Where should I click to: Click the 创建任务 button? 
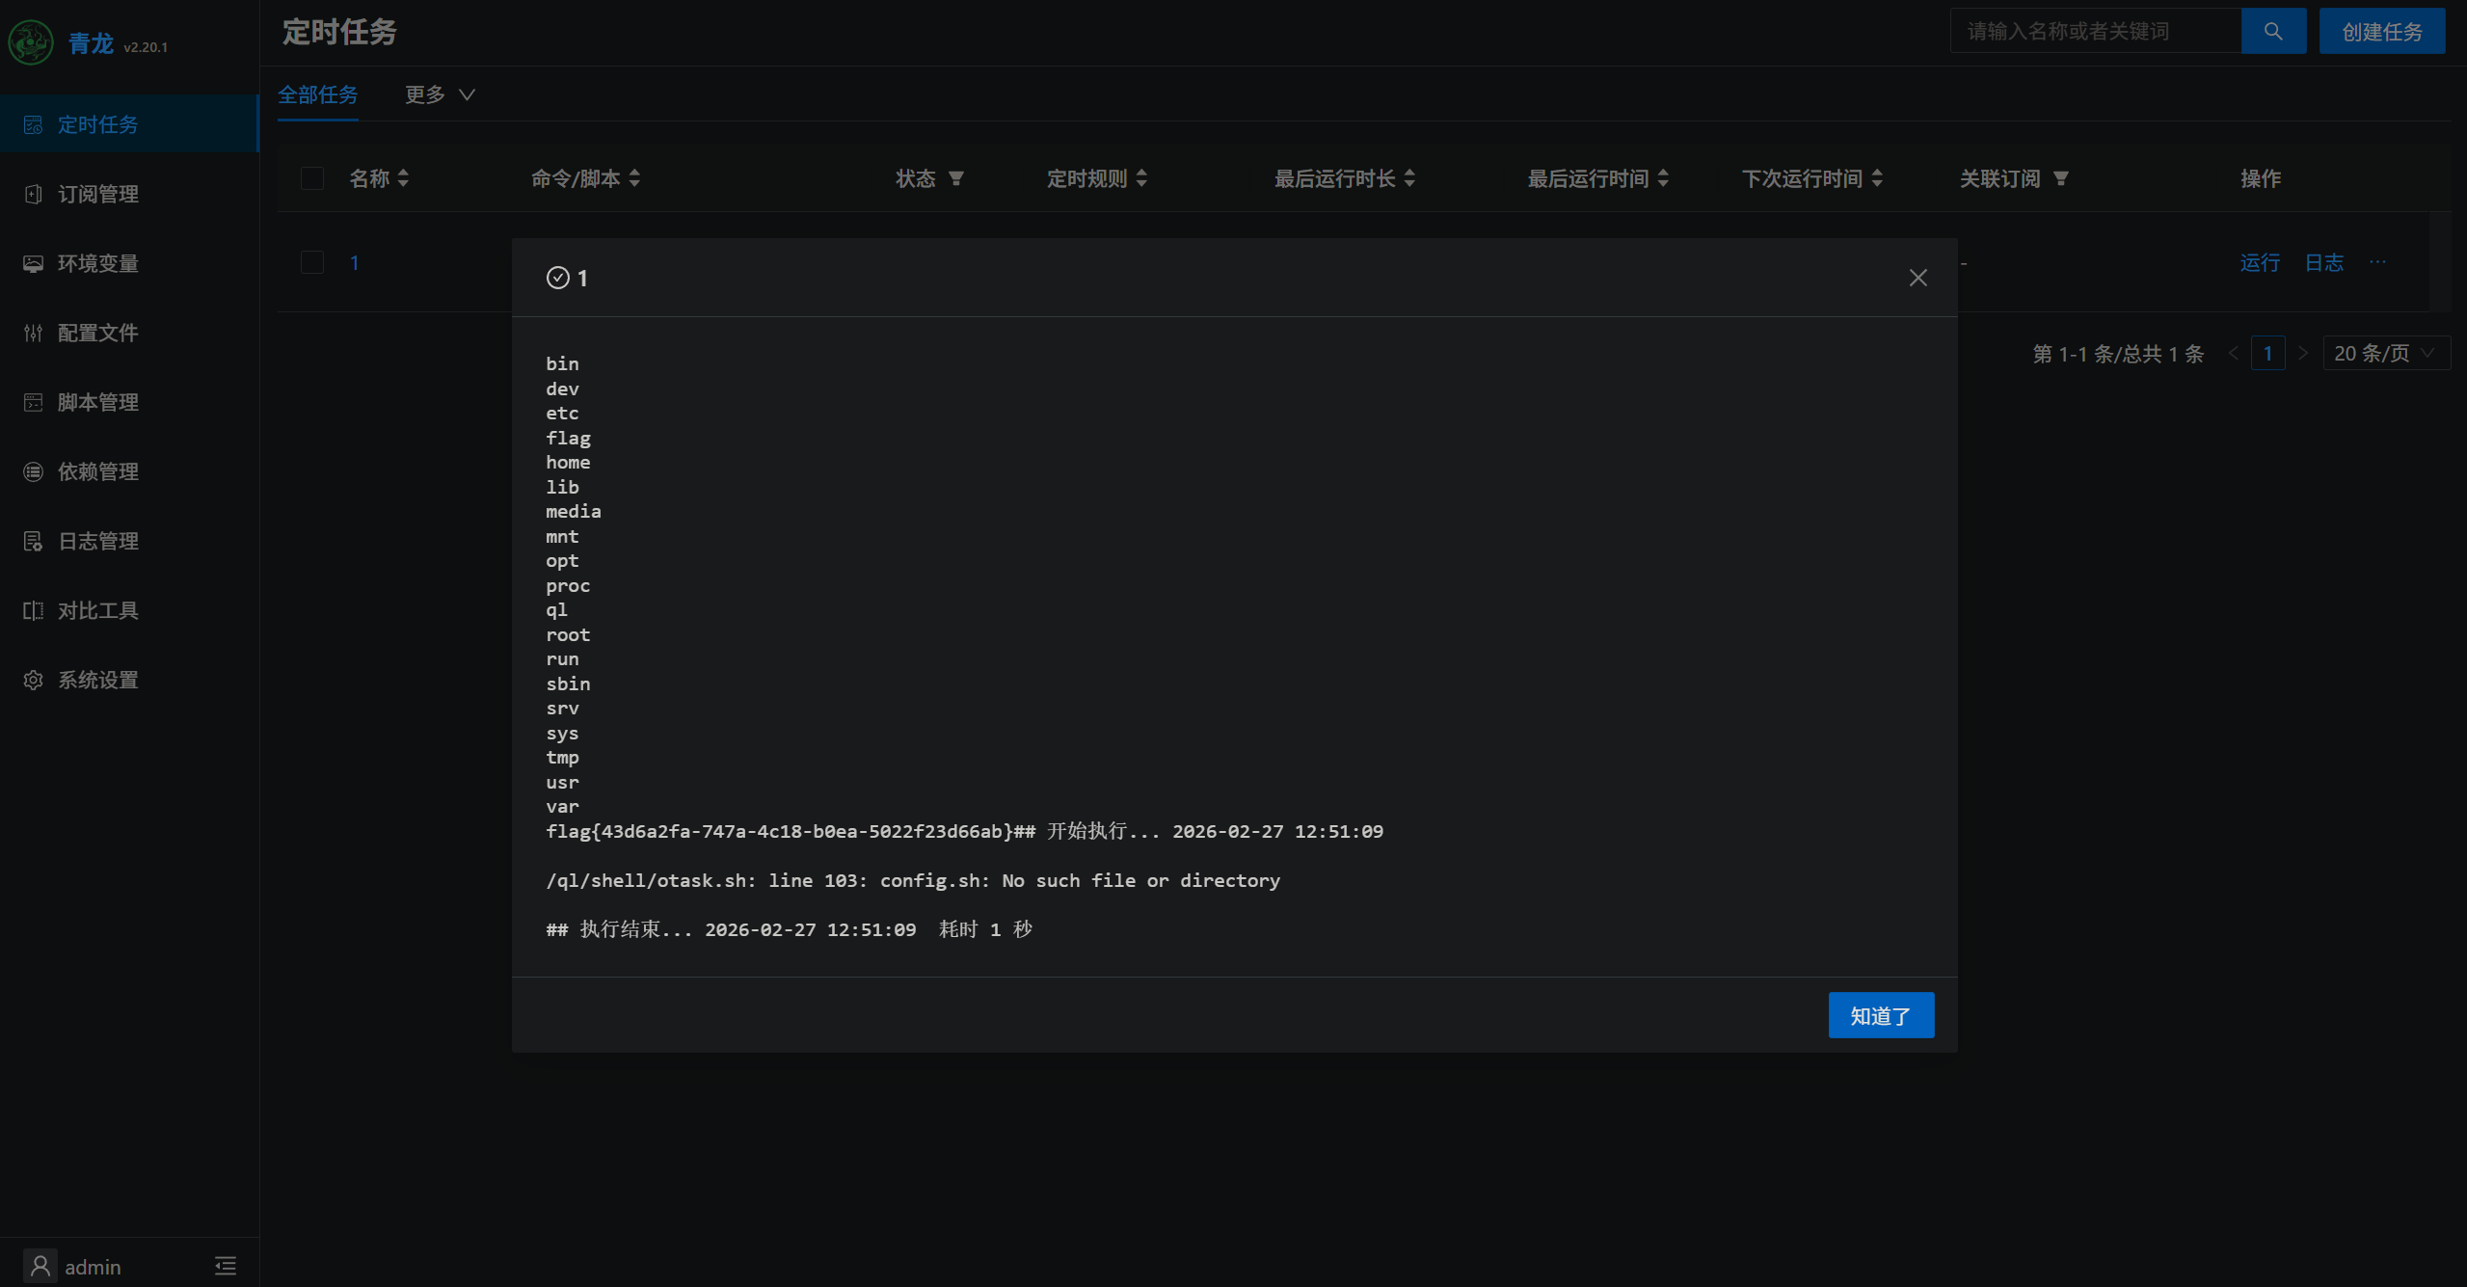tap(2381, 32)
